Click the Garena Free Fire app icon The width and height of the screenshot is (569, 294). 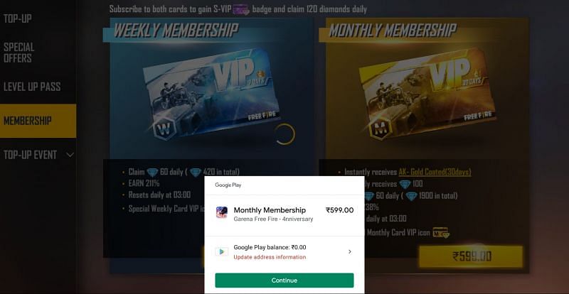click(x=222, y=212)
